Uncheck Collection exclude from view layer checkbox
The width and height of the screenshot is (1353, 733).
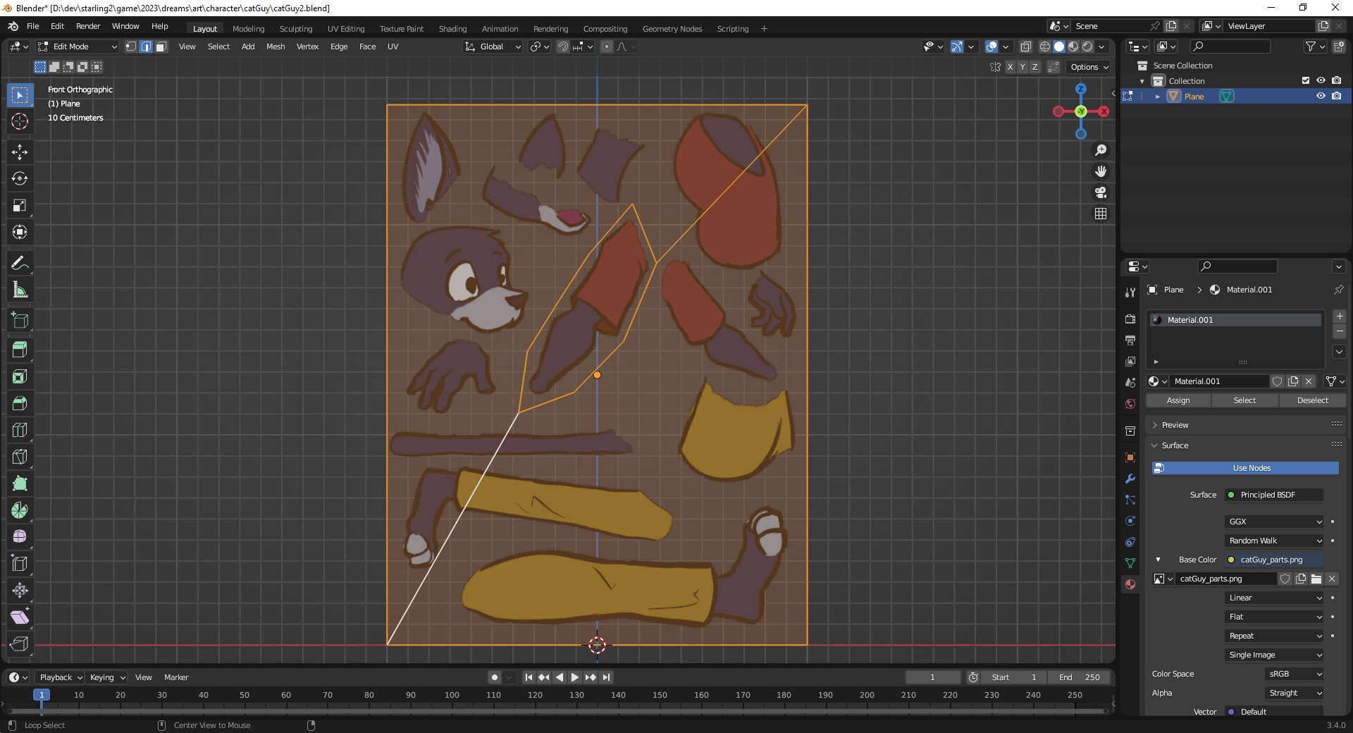pos(1305,81)
